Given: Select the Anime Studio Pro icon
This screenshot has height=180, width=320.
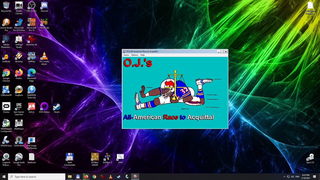Looking at the screenshot, I should pos(6,25).
